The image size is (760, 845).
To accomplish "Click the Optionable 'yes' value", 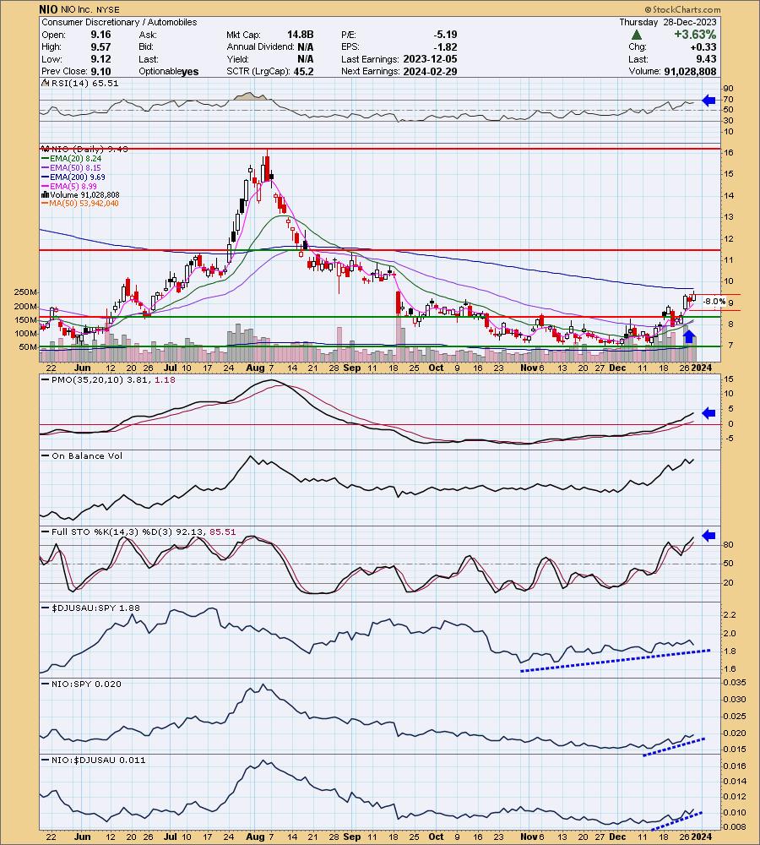I will 190,72.
